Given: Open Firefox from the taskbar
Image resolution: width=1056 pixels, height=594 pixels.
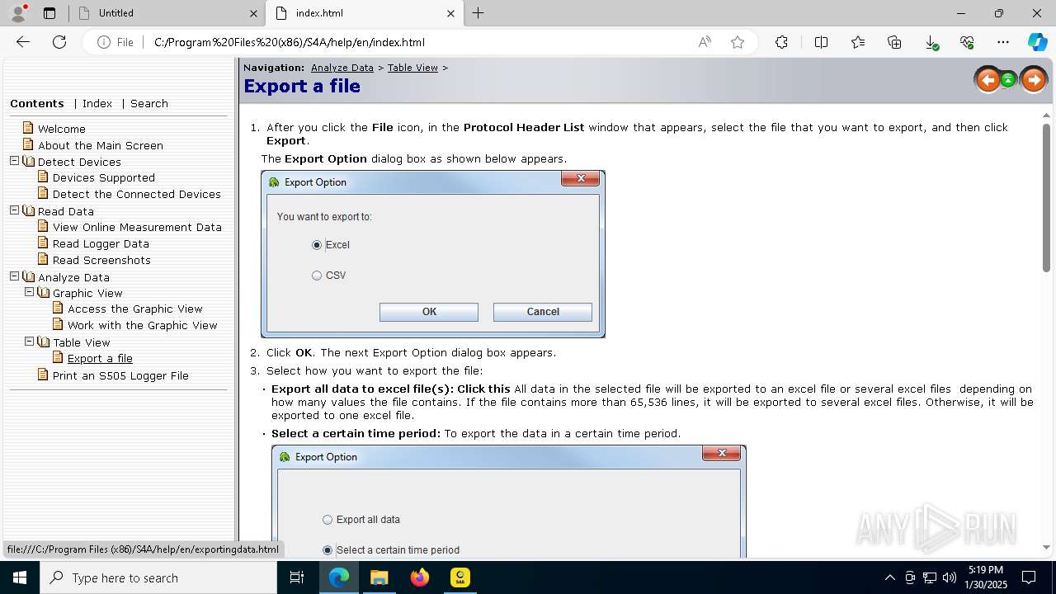Looking at the screenshot, I should [x=420, y=577].
